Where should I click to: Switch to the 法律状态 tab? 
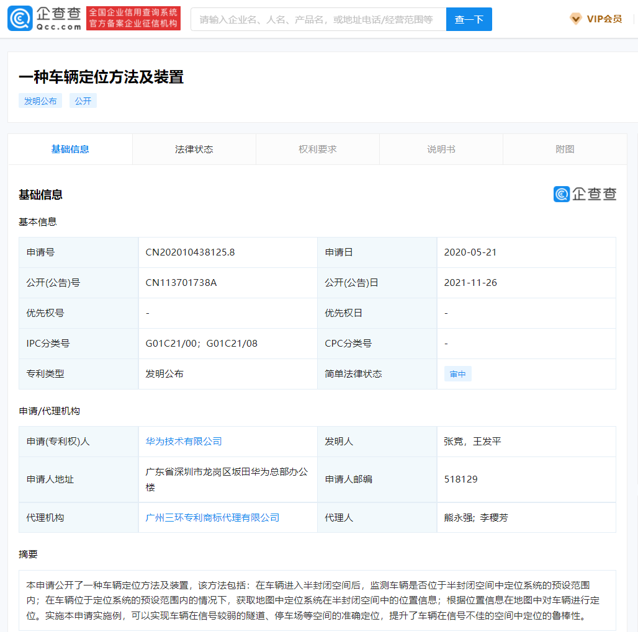(194, 149)
